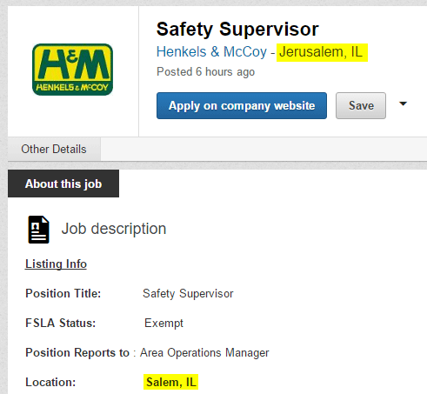Click the job description document icon
427x394 pixels.
pos(38,230)
